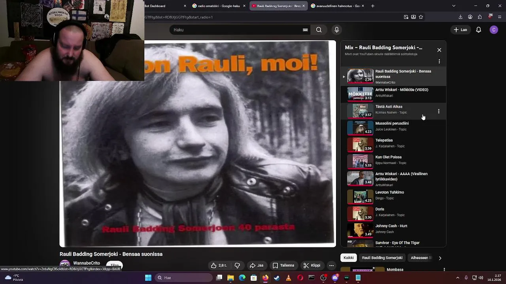This screenshot has width=506, height=284.
Task: Click the Luo create button
Action: 461,30
